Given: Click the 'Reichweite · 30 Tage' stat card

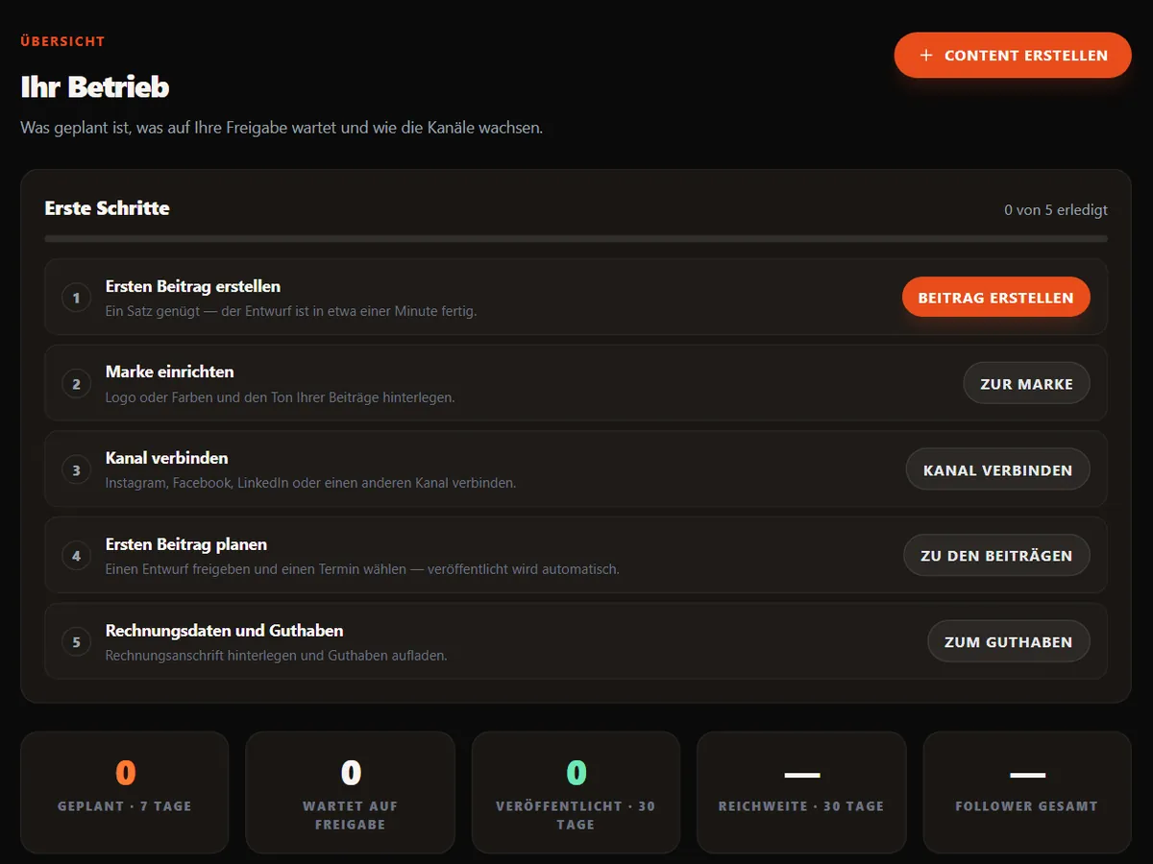Looking at the screenshot, I should pos(801,793).
